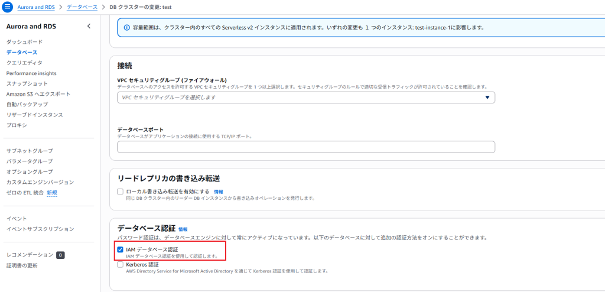
Task: Open イベントサブスクリプション in sidebar
Action: (x=40, y=229)
